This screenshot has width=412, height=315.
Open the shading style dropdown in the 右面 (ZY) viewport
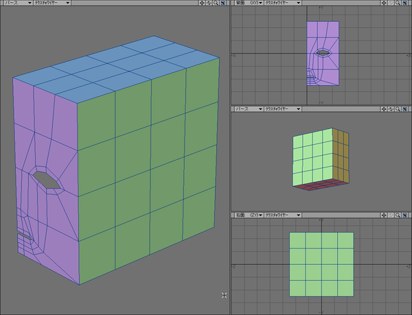pyautogui.click(x=283, y=215)
